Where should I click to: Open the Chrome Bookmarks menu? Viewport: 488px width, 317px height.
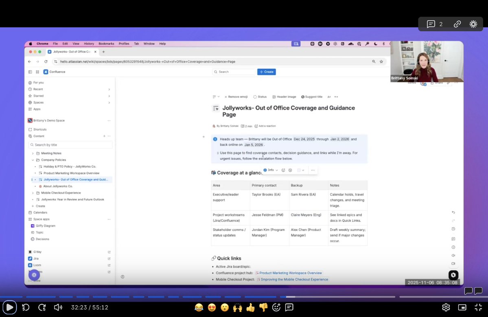(106, 44)
